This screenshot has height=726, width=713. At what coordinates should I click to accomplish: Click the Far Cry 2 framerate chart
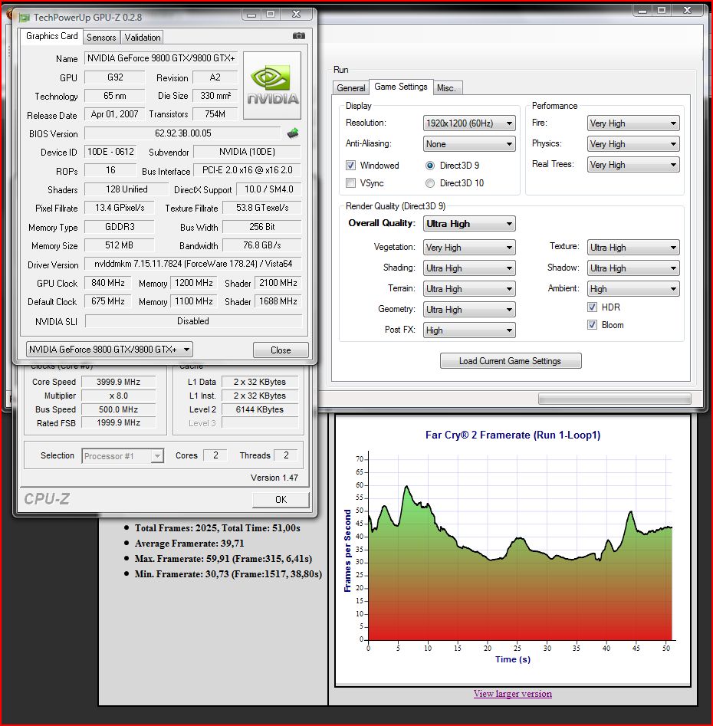(x=513, y=550)
